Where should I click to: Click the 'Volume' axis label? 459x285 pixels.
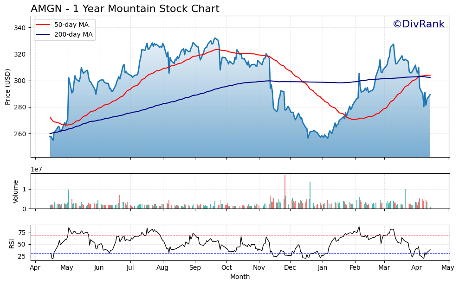point(15,191)
